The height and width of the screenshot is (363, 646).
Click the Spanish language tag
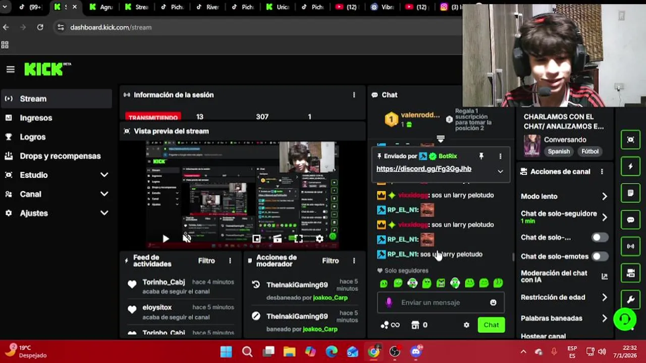pyautogui.click(x=559, y=151)
